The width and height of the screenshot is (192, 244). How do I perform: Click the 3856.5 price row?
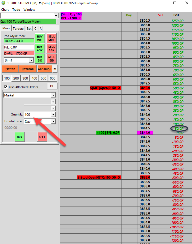pyautogui.click(x=145, y=20)
